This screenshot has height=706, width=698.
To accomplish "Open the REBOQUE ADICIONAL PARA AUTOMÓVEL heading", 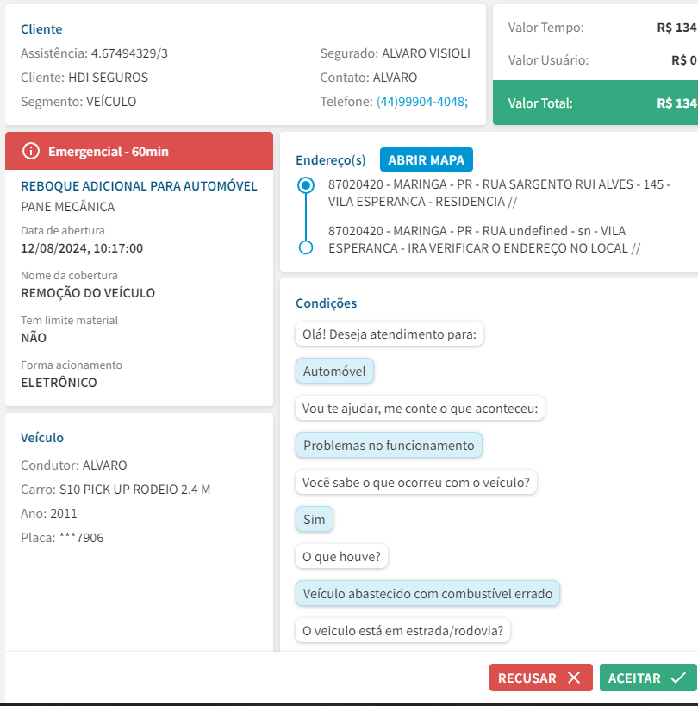I will pyautogui.click(x=139, y=186).
